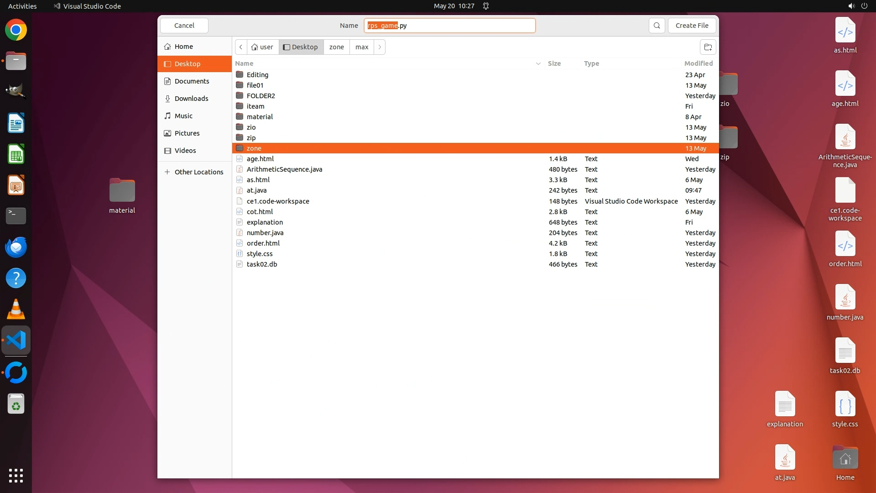Sort the file list by the Name column
Image resolution: width=876 pixels, height=493 pixels.
244,63
